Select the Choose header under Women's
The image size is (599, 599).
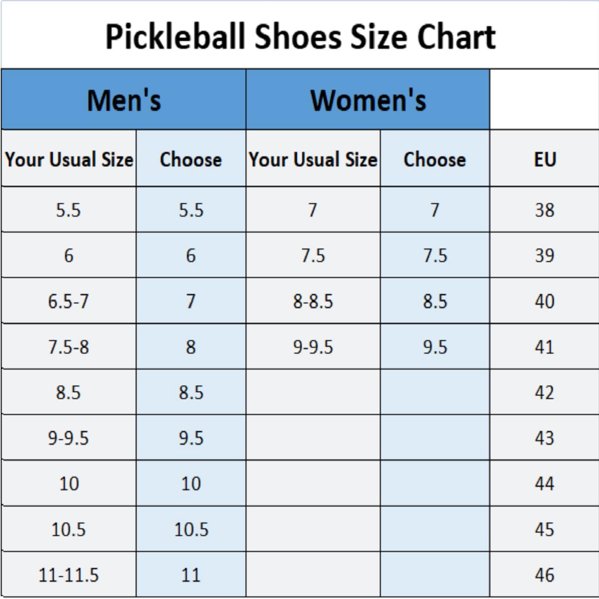(435, 159)
